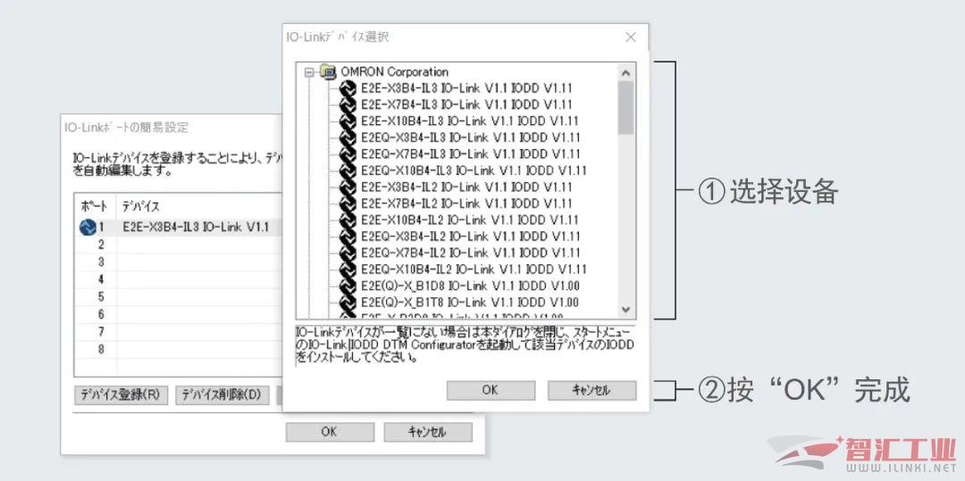The width and height of the screenshot is (965, 481).
Task: Select port 1 device E2E-X3B4-IL3 IO-Link V1.1 in the port table
Action: click(x=196, y=228)
